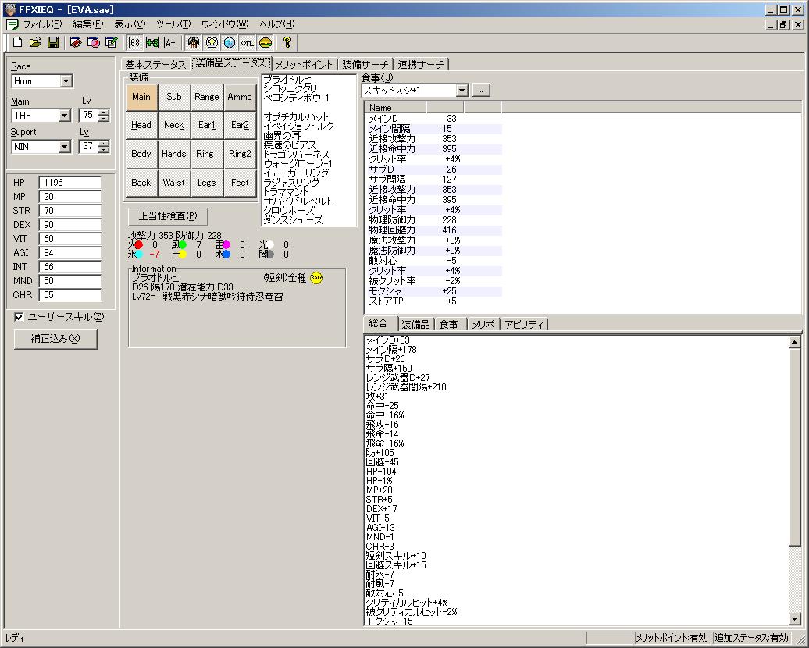Select the Body equipment slot
This screenshot has height=648, width=809.
[x=141, y=154]
